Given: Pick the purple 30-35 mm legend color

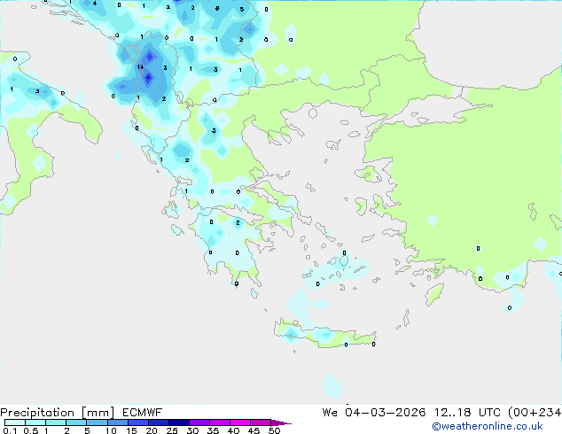Looking at the screenshot, I should tap(199, 422).
